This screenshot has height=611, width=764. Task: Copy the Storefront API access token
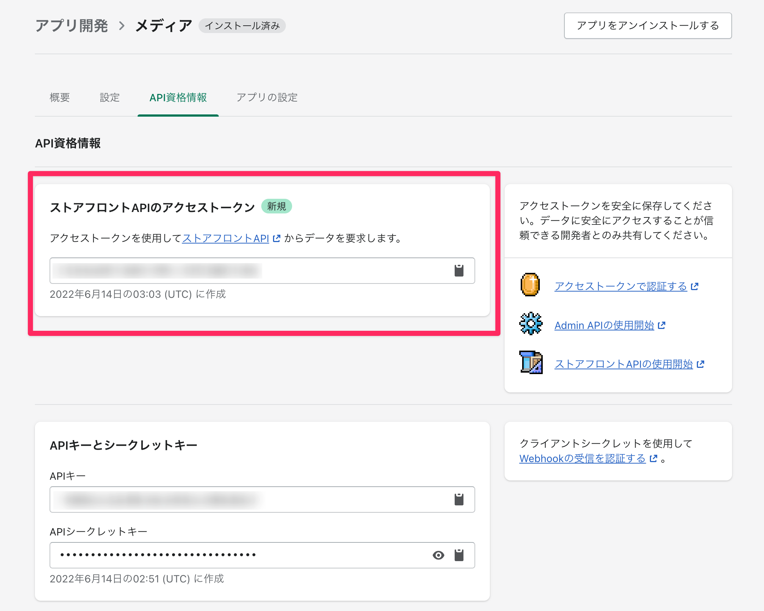pyautogui.click(x=459, y=271)
